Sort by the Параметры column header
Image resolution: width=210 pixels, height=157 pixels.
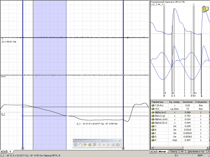tap(159, 102)
